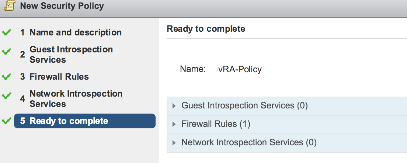Image resolution: width=407 pixels, height=163 pixels.
Task: Click the green checkmark beside Name and description
Action: [7, 32]
